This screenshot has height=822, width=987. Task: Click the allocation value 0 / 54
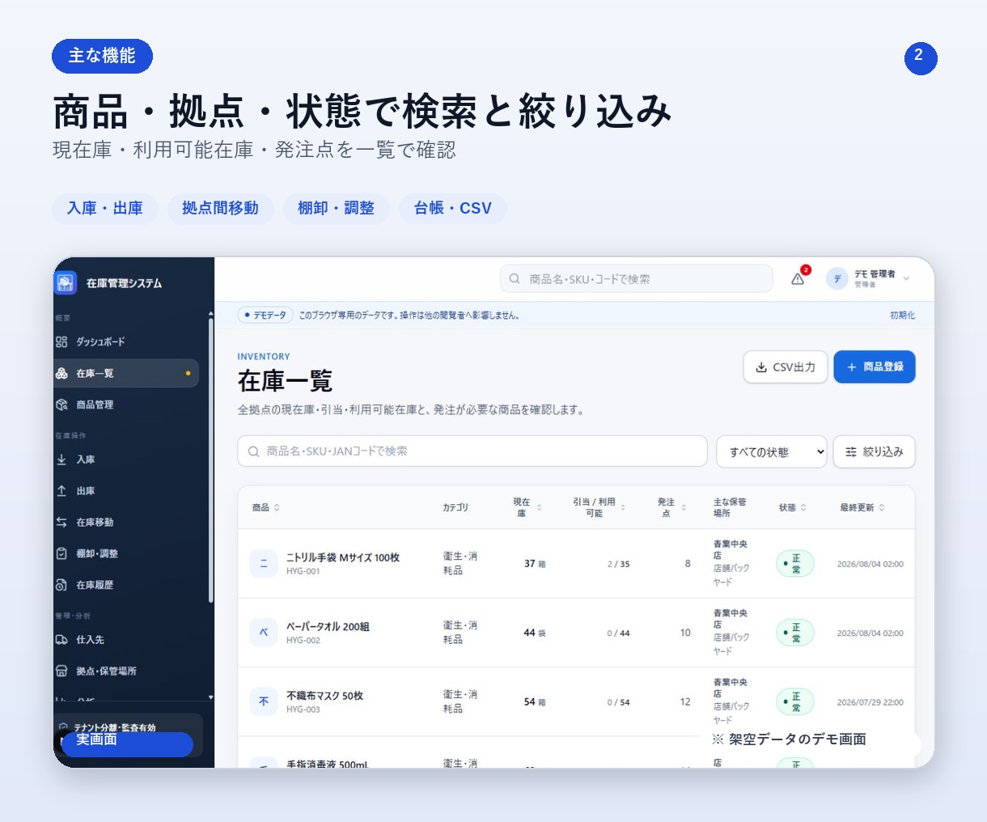pyautogui.click(x=618, y=702)
